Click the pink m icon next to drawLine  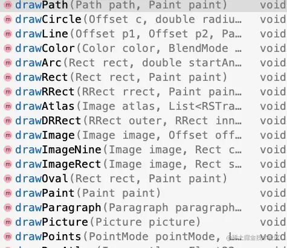[x=8, y=34]
